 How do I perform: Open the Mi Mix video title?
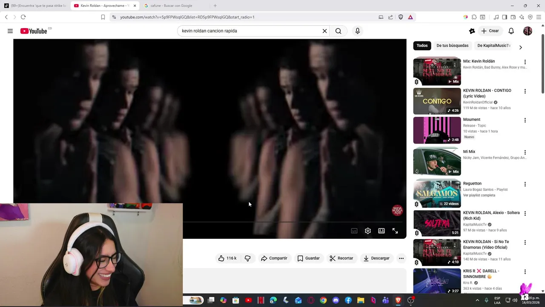pos(469,151)
